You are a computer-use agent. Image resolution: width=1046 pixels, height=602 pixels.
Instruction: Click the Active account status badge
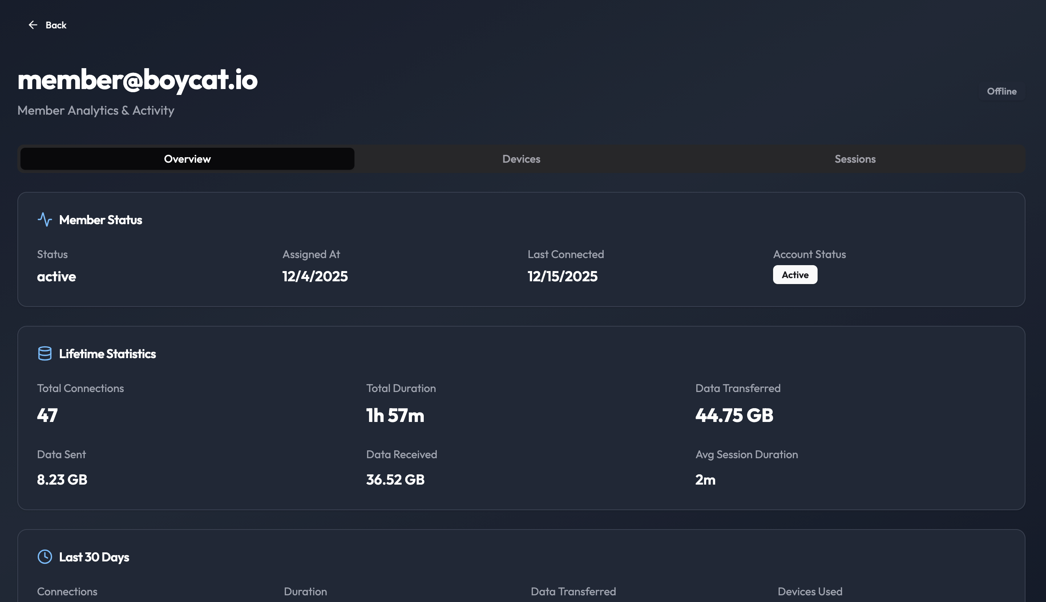(x=794, y=275)
